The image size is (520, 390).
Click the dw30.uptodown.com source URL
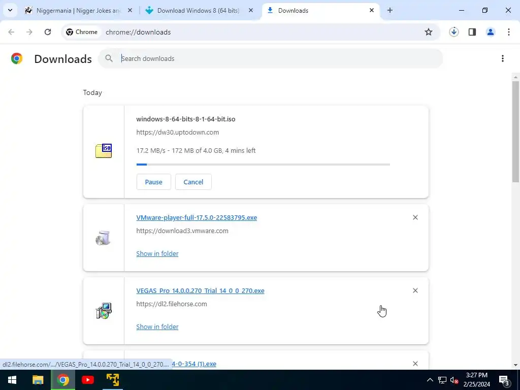[177, 133]
